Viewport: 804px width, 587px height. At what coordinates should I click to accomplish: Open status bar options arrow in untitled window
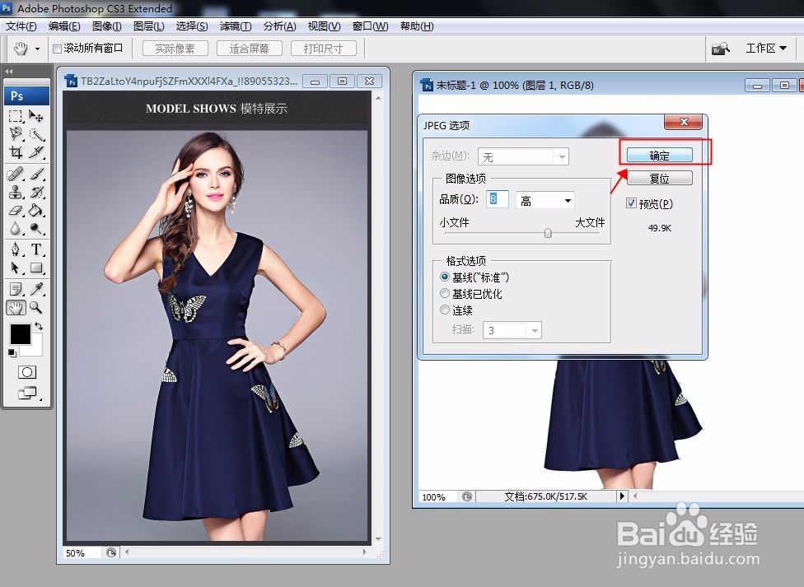tap(622, 496)
